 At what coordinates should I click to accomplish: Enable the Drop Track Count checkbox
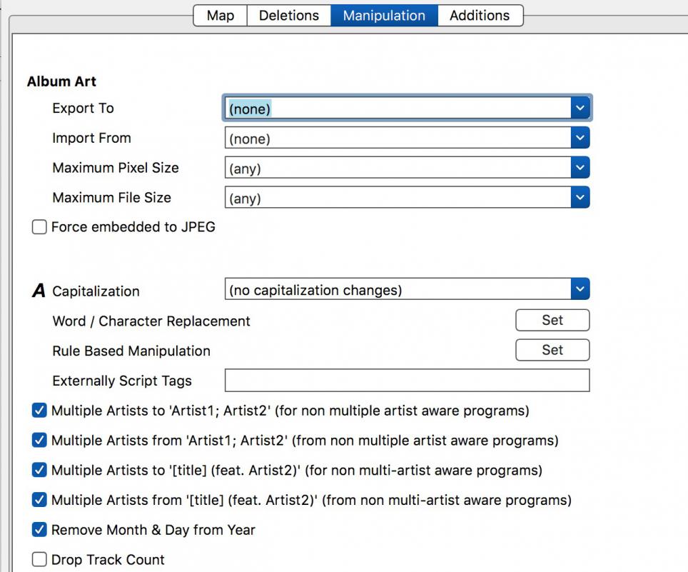tap(39, 560)
